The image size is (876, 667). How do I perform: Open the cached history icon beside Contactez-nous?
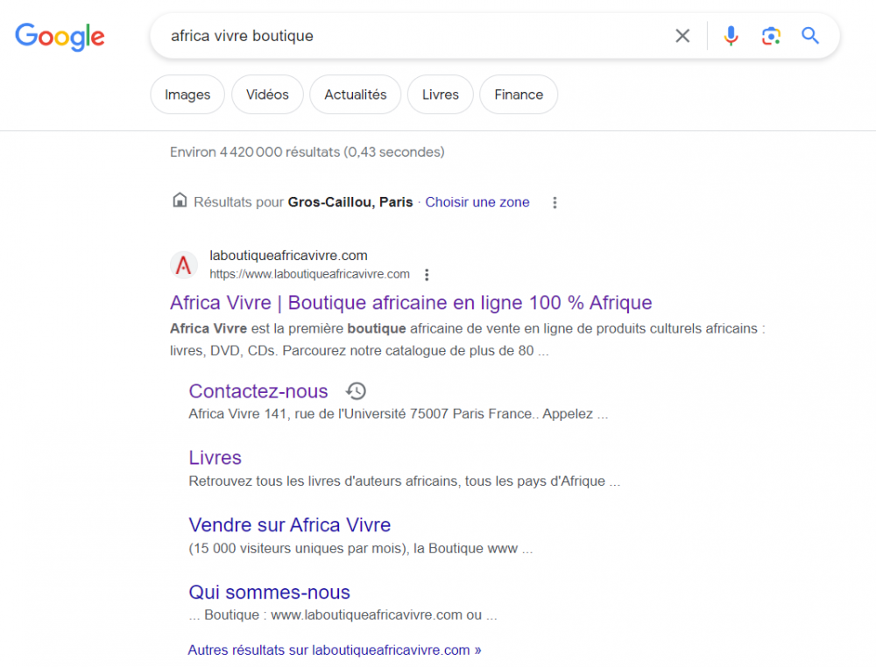[356, 390]
